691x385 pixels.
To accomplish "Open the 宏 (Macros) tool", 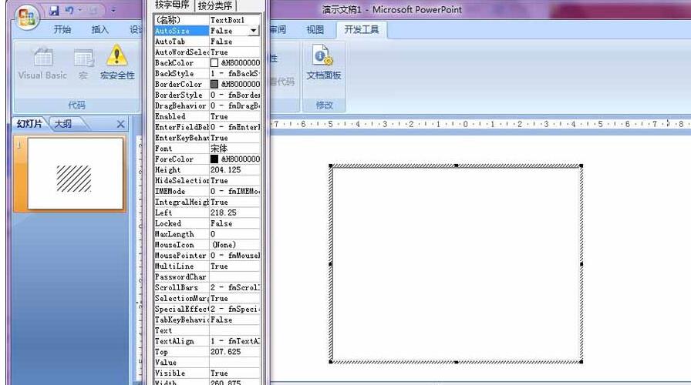I will tap(83, 63).
